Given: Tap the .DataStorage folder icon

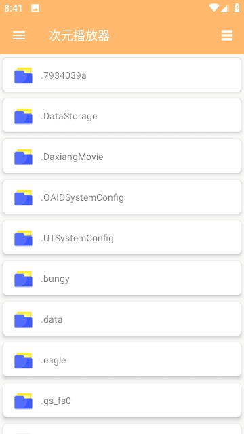Looking at the screenshot, I should coord(23,116).
